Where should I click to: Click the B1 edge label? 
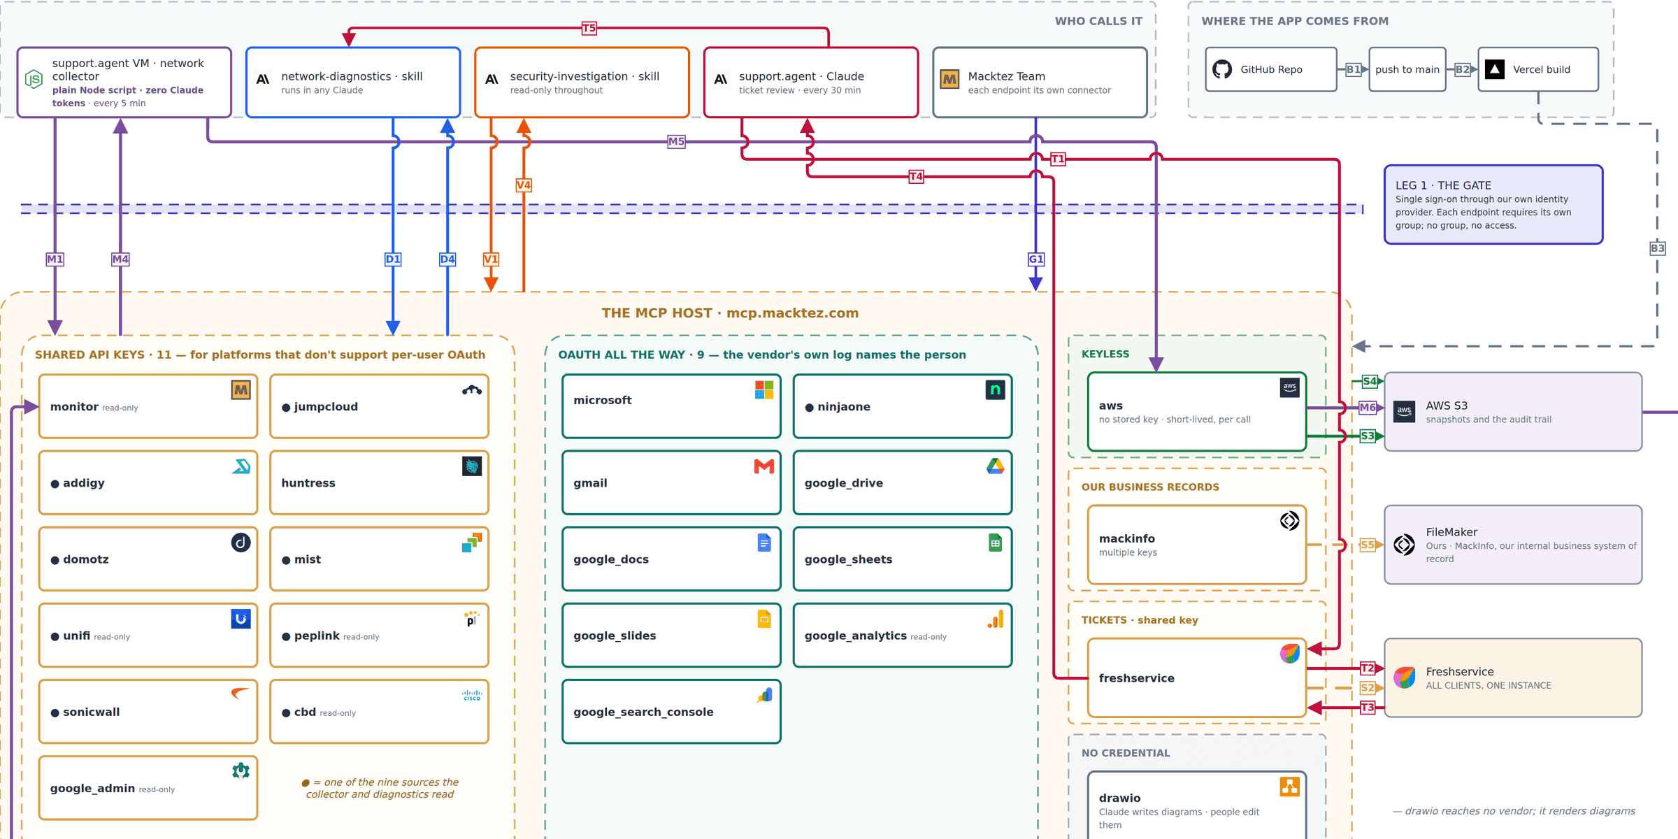click(1354, 69)
